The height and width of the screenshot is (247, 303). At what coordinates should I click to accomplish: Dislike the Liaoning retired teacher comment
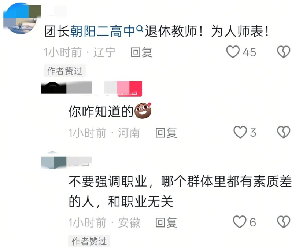(x=284, y=52)
